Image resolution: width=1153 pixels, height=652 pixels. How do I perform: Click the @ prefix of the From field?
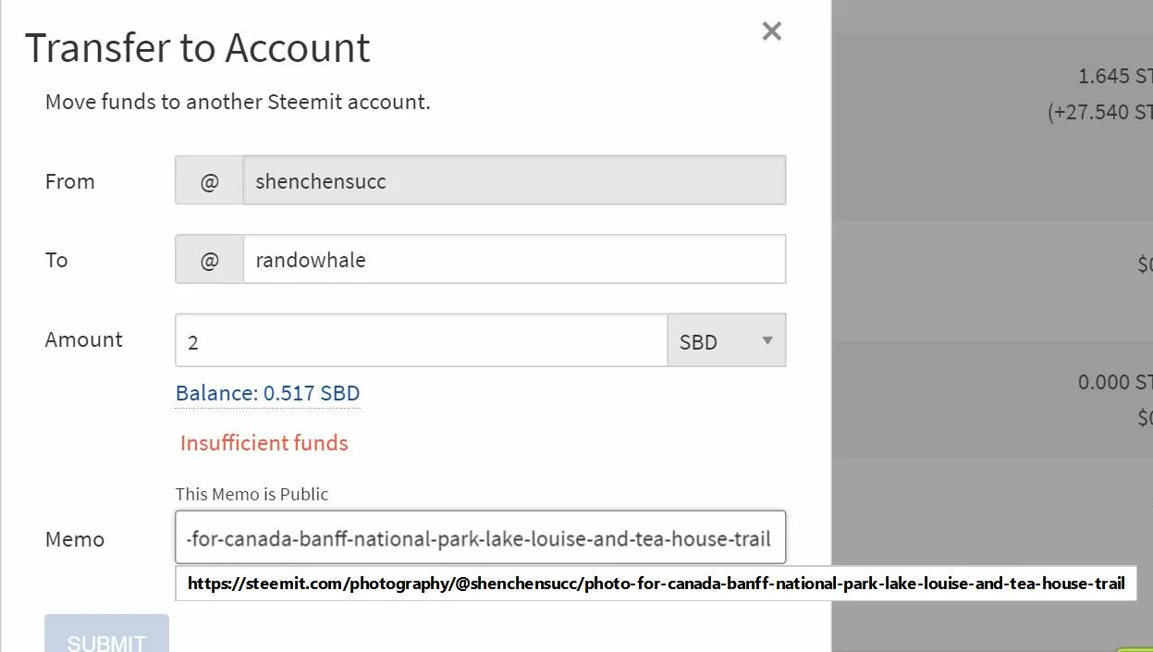(210, 180)
